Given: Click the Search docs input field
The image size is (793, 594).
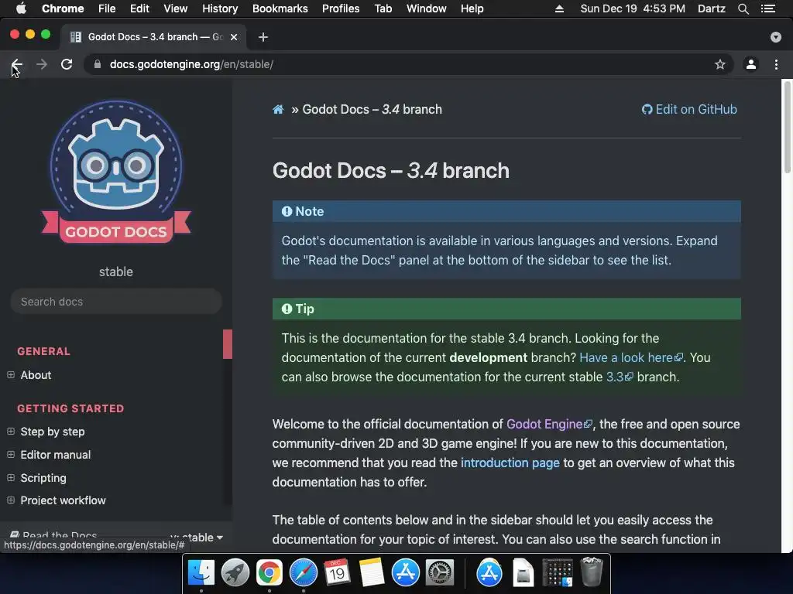Looking at the screenshot, I should [x=116, y=302].
